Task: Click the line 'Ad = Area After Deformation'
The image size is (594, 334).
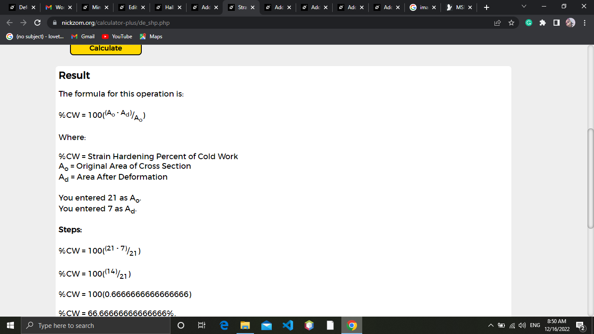Action: (x=113, y=177)
